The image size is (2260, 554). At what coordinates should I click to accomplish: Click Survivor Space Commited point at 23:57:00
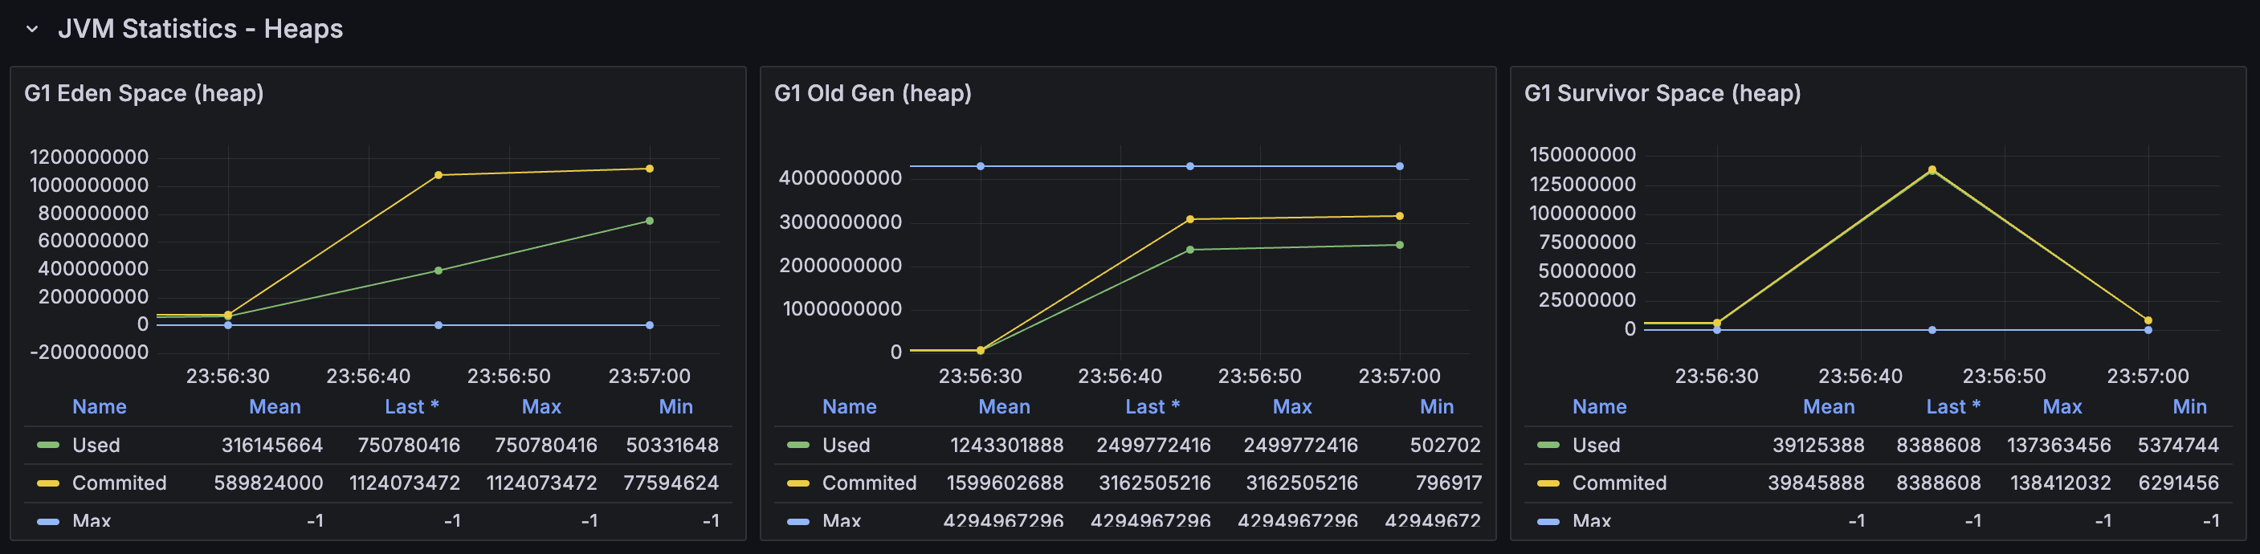coord(2148,320)
